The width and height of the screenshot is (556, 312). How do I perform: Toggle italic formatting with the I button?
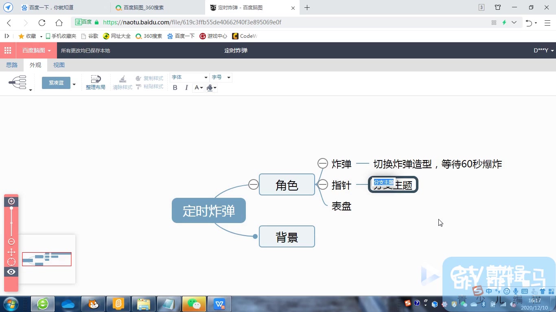click(186, 88)
